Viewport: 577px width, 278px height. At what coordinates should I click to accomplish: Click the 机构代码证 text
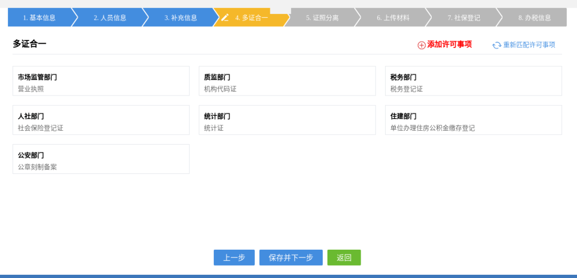tap(221, 89)
